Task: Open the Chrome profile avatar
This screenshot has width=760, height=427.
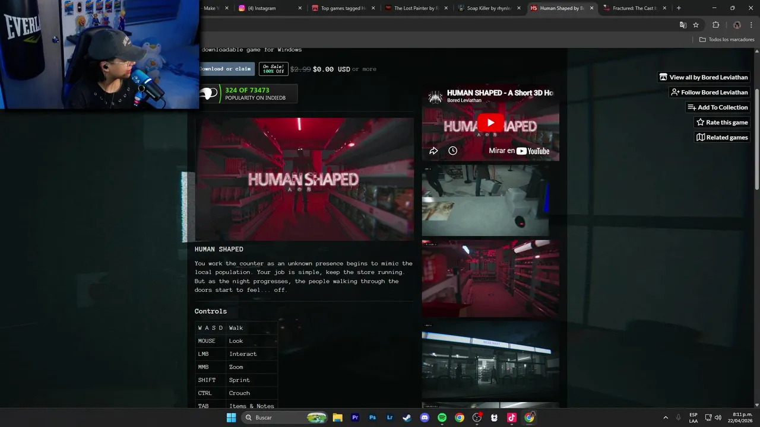Action: point(737,25)
